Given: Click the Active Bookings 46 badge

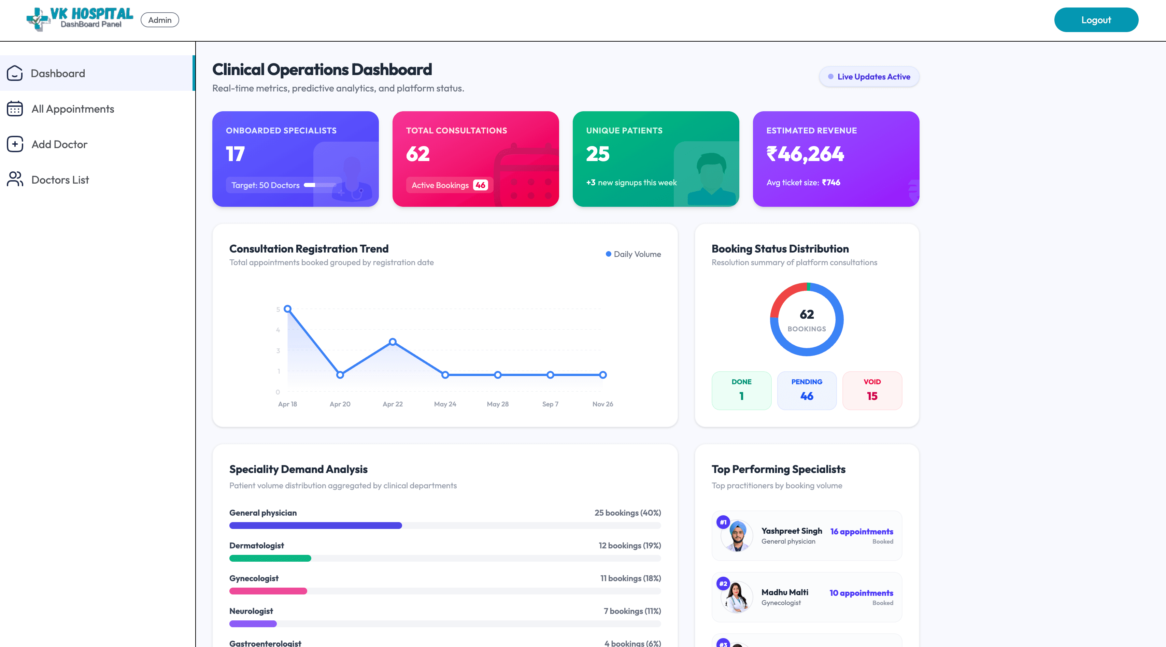Looking at the screenshot, I should click(x=449, y=185).
